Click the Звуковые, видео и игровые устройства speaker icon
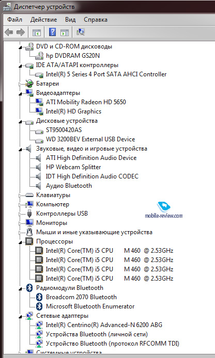Screen dimensions: 215x358 click(x=29, y=149)
